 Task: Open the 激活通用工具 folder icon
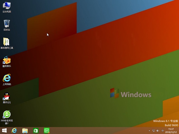point(7,42)
